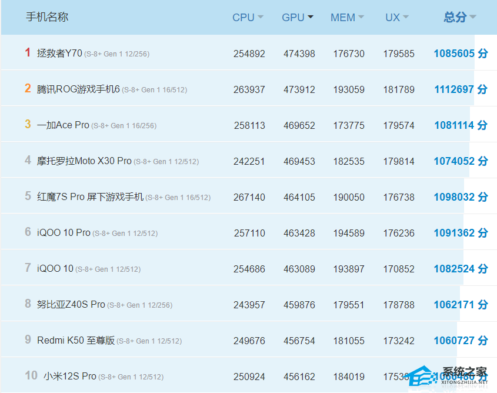Click MEM value 193059
This screenshot has height=393, width=497.
pyautogui.click(x=349, y=89)
